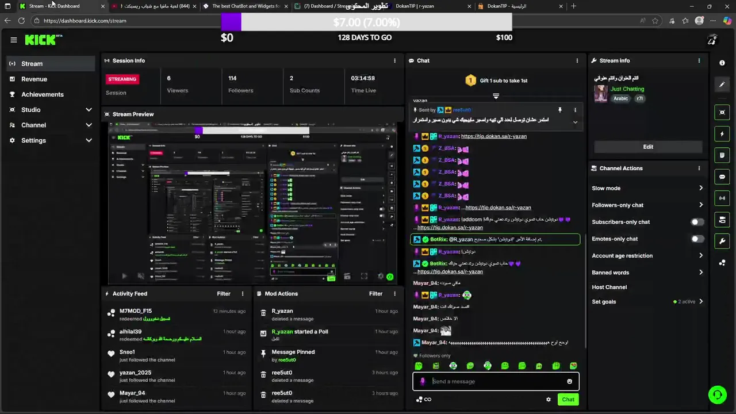
Task: Expand the Studio sidebar section
Action: [x=89, y=110]
